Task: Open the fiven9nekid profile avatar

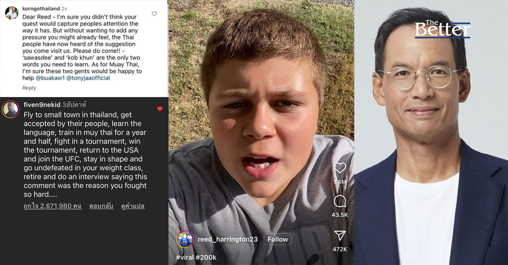Action: (x=11, y=109)
